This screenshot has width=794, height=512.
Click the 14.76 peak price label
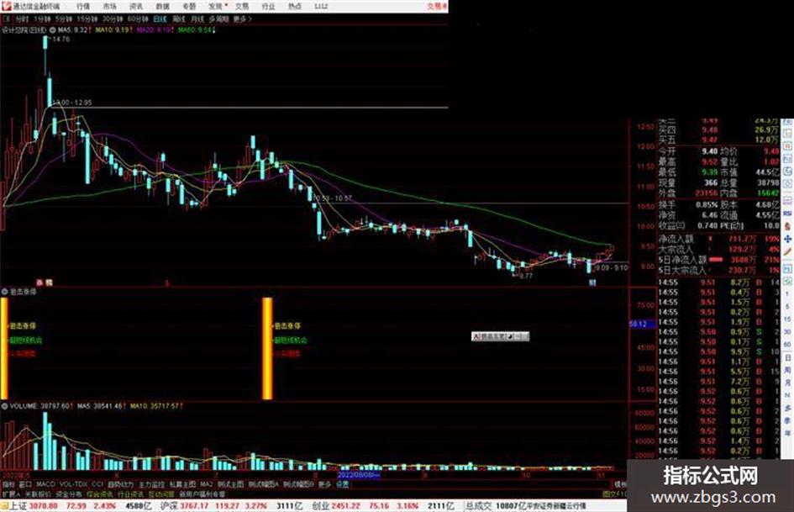coord(61,39)
